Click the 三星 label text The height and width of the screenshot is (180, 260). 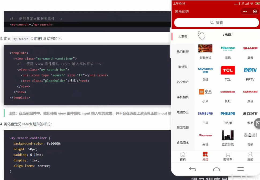point(205,123)
